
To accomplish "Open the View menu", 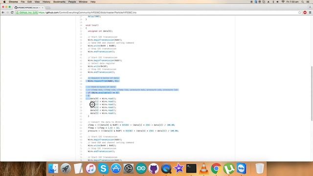I will 37,2.
